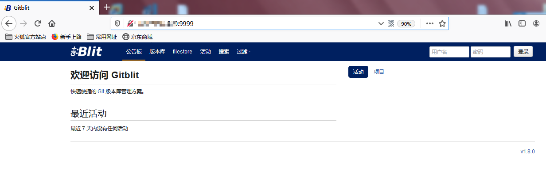Select the Gitblit browser tab
This screenshot has width=546, height=171.
(49, 8)
